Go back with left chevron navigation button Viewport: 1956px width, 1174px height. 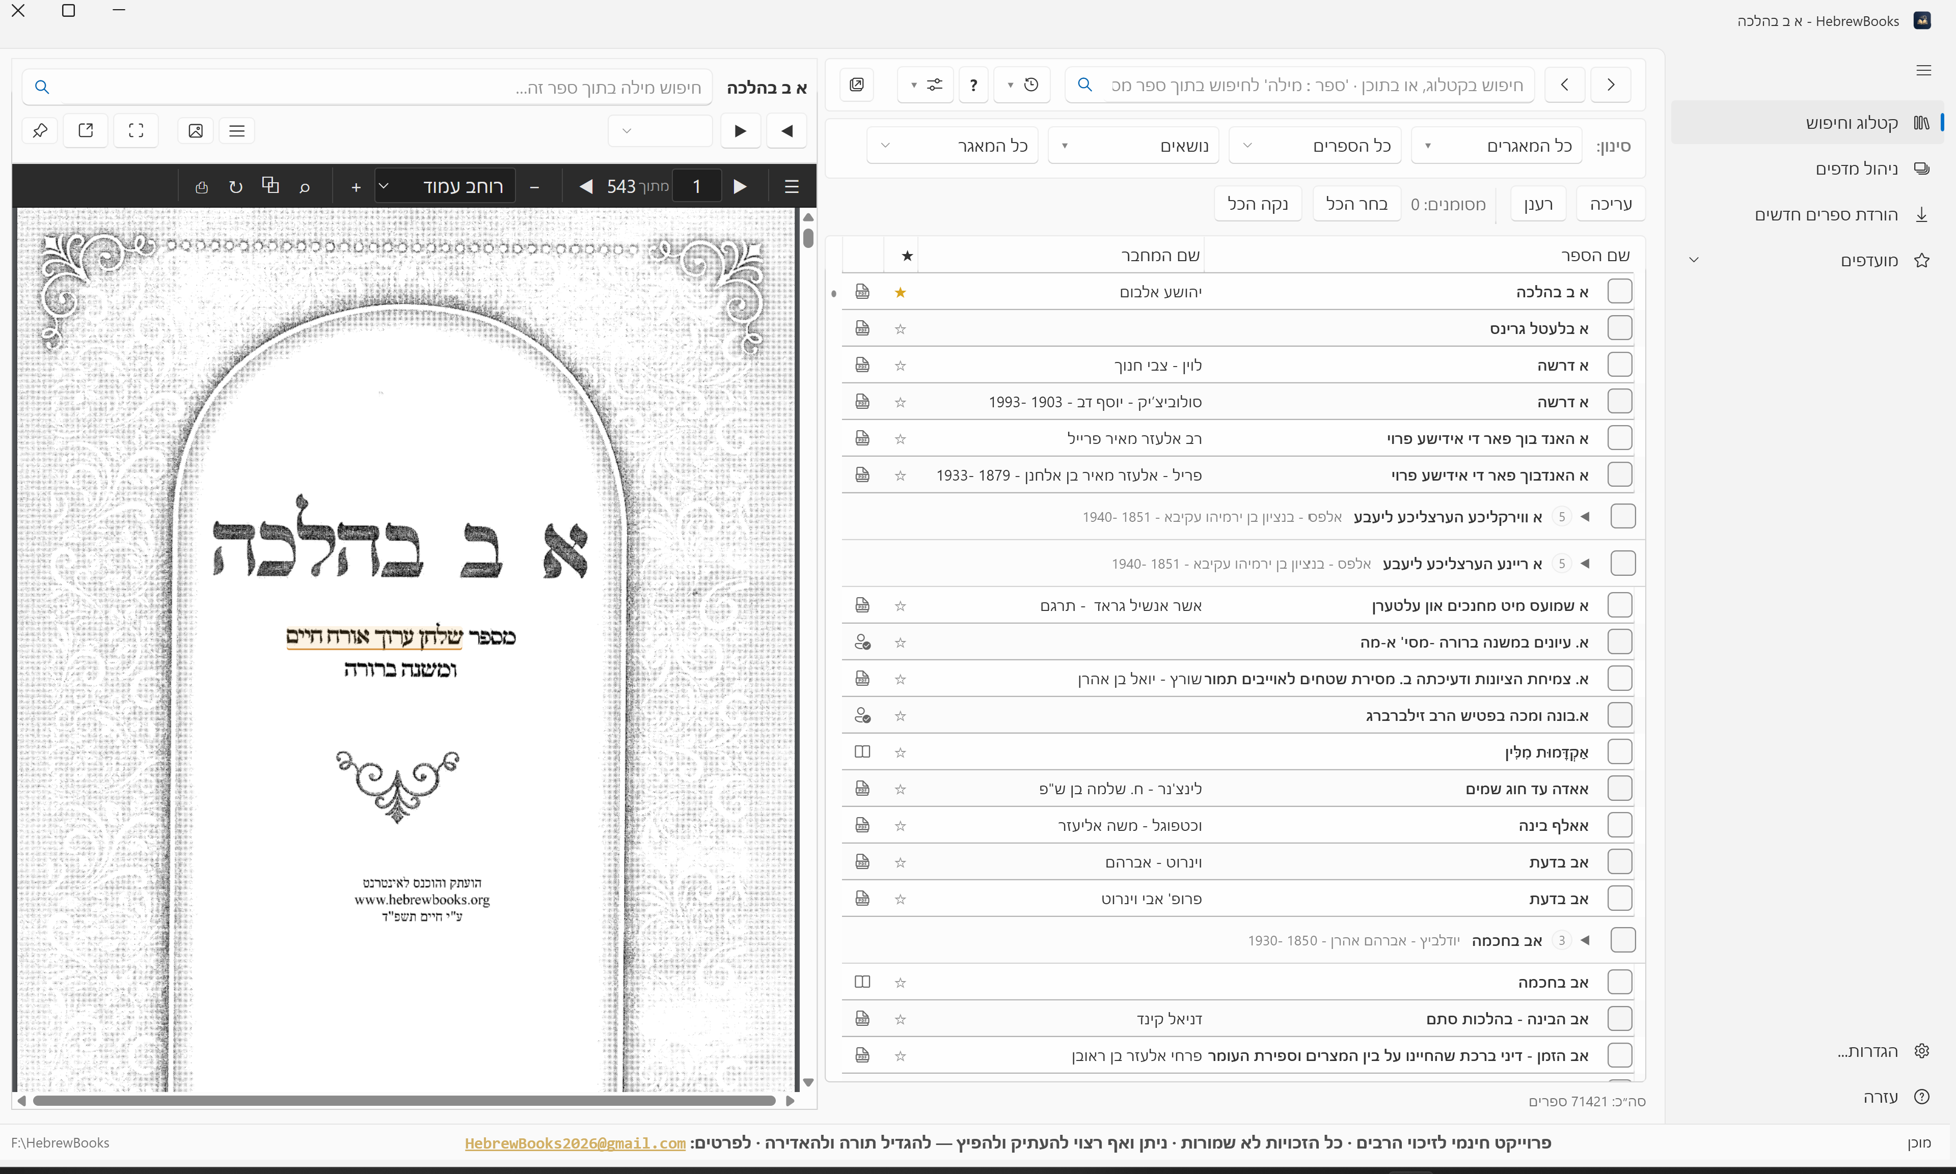[x=1564, y=85]
